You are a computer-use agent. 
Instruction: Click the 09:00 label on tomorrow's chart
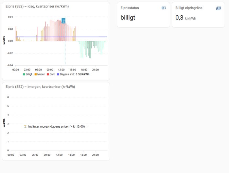pyautogui.click(x=47, y=155)
